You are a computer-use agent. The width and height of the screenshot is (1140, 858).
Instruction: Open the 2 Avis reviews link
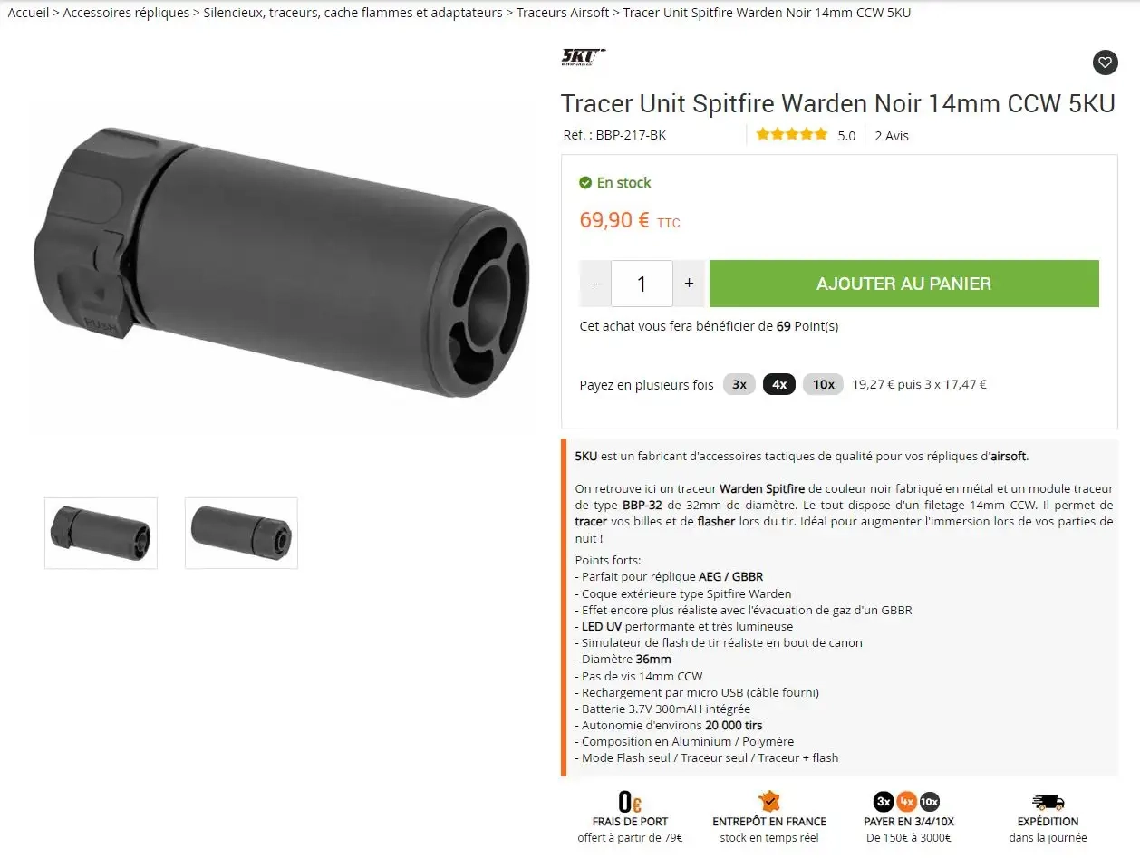892,136
